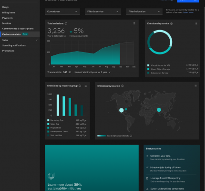Click Development Team legend swatch

click(x=48, y=131)
